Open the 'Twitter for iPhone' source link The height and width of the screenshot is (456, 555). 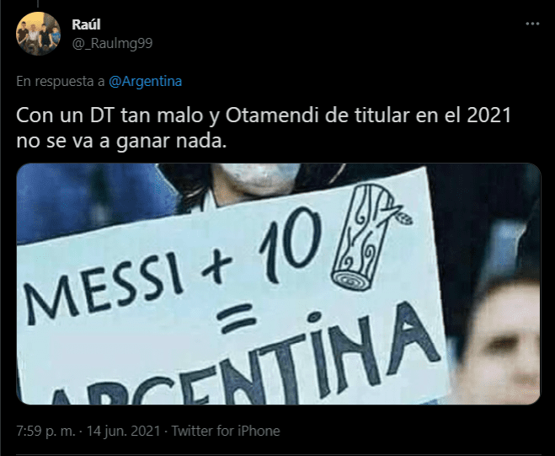(x=226, y=431)
